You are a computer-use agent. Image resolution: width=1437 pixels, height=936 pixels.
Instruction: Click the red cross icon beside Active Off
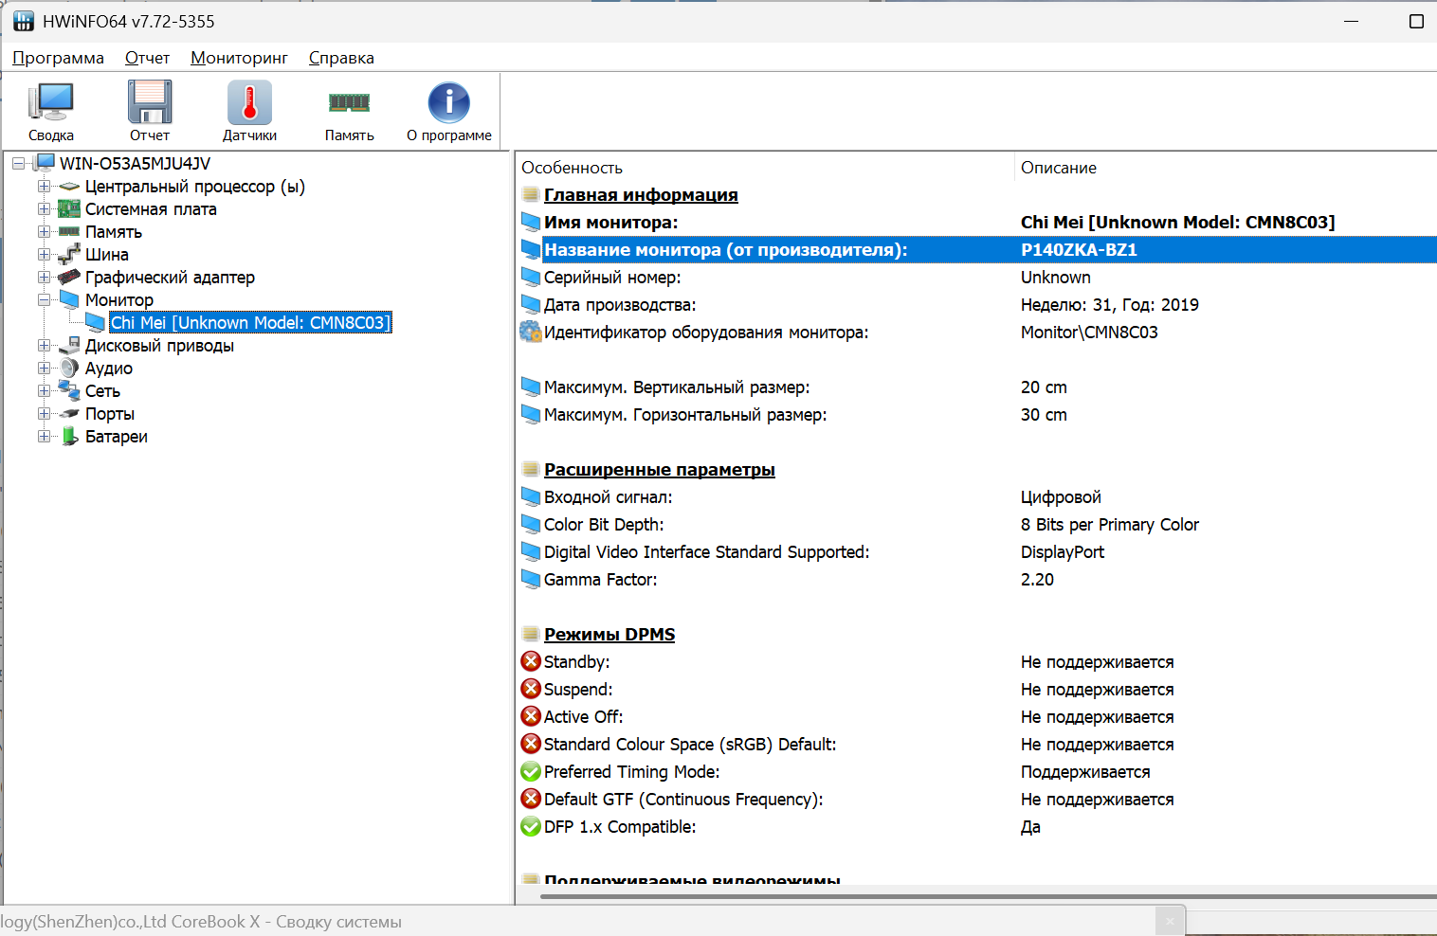click(531, 716)
